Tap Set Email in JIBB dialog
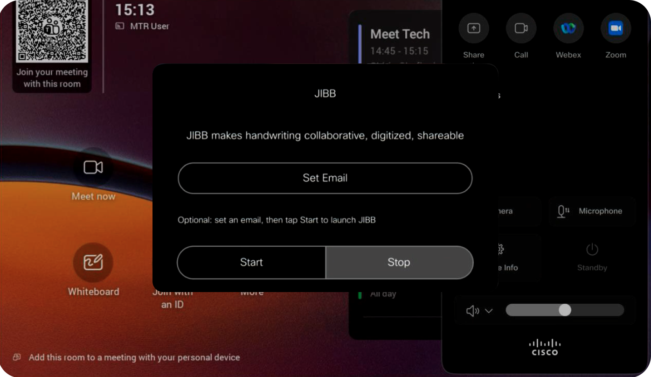The width and height of the screenshot is (651, 377). [x=325, y=178]
